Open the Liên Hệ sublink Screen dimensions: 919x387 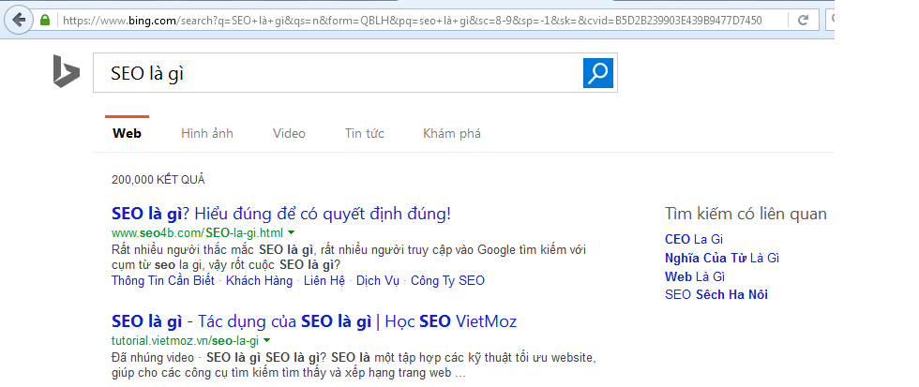click(x=324, y=281)
